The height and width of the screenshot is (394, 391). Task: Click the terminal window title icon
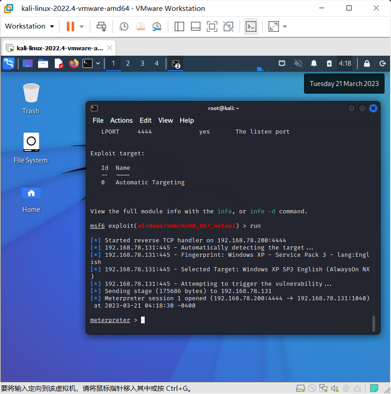pyautogui.click(x=94, y=108)
